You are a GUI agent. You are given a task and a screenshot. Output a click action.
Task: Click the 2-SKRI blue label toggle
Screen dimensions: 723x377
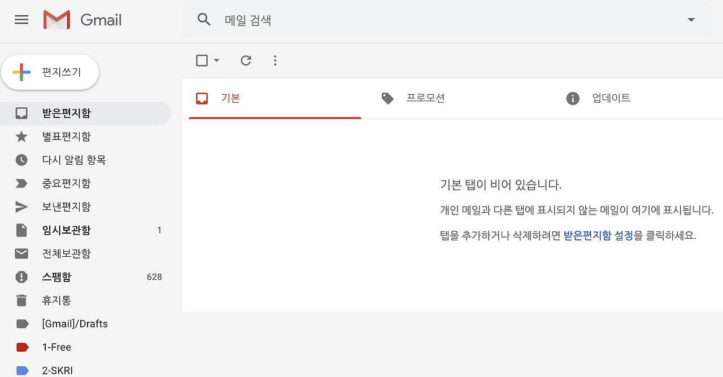[x=21, y=370]
